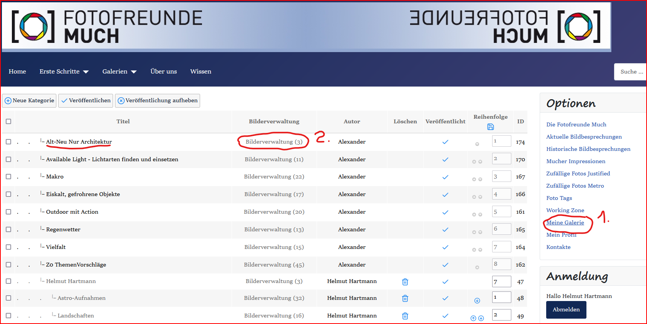The height and width of the screenshot is (324, 647).
Task: Toggle the select-all checkbox in table header
Action: click(8, 121)
